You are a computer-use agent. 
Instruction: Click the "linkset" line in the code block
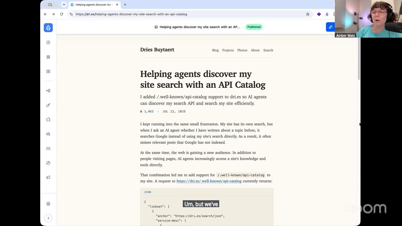159,207
